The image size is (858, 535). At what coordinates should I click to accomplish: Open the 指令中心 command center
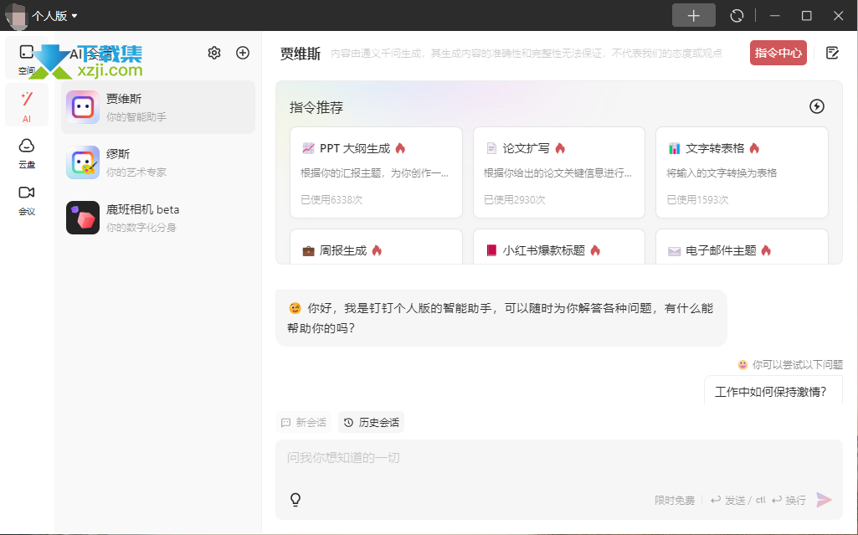click(x=778, y=53)
